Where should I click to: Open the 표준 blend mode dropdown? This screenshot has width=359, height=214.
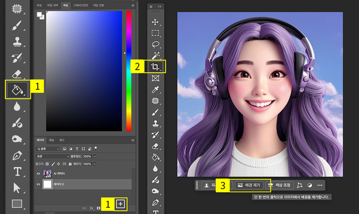[53, 156]
